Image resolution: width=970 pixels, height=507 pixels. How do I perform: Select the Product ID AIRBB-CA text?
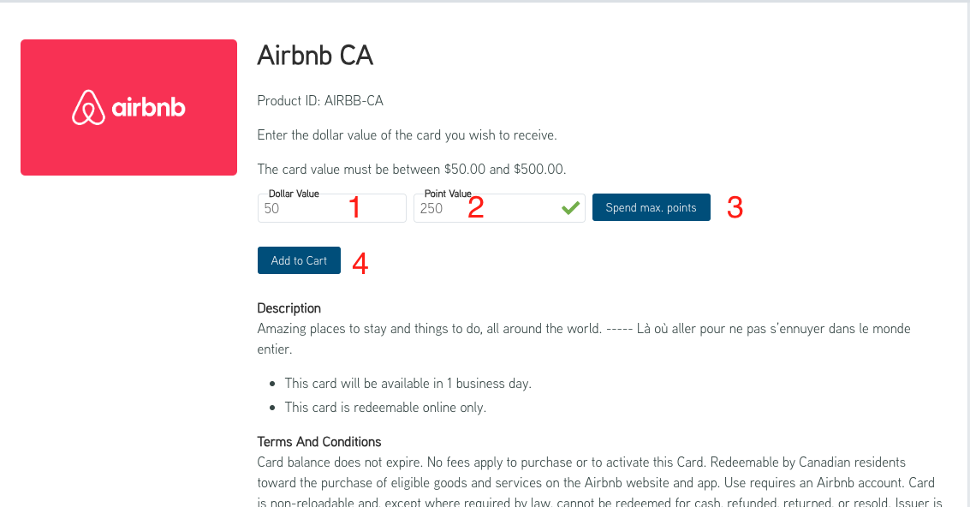pyautogui.click(x=320, y=101)
